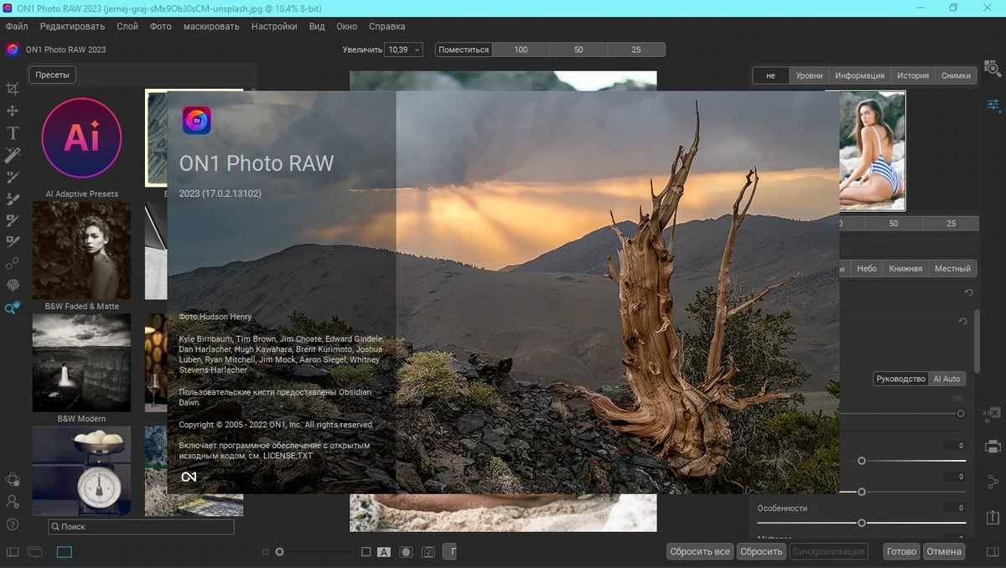Activate the Magic Wand tool

13,155
